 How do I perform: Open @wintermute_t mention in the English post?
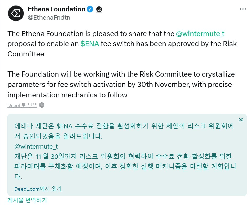[200, 34]
